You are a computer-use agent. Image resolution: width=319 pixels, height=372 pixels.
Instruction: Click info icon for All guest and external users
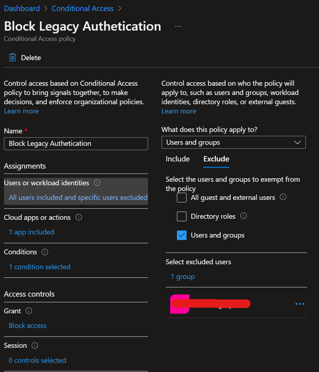(283, 197)
